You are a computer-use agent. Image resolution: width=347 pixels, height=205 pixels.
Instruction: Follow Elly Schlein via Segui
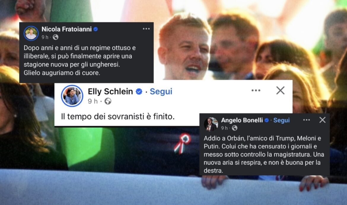coord(161,91)
